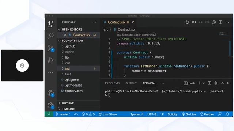
Task: Open notifications bell in status bar
Action: pos(227,114)
